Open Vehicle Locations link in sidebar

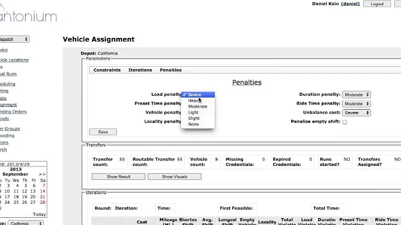click(x=14, y=60)
